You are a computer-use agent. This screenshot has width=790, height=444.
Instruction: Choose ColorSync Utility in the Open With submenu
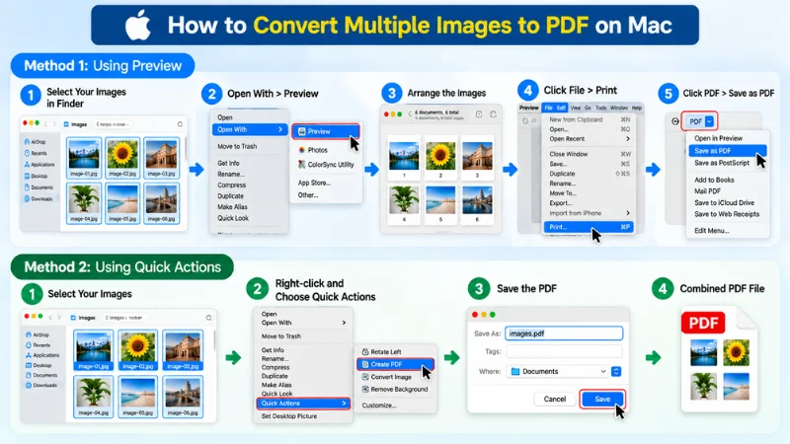(326, 165)
